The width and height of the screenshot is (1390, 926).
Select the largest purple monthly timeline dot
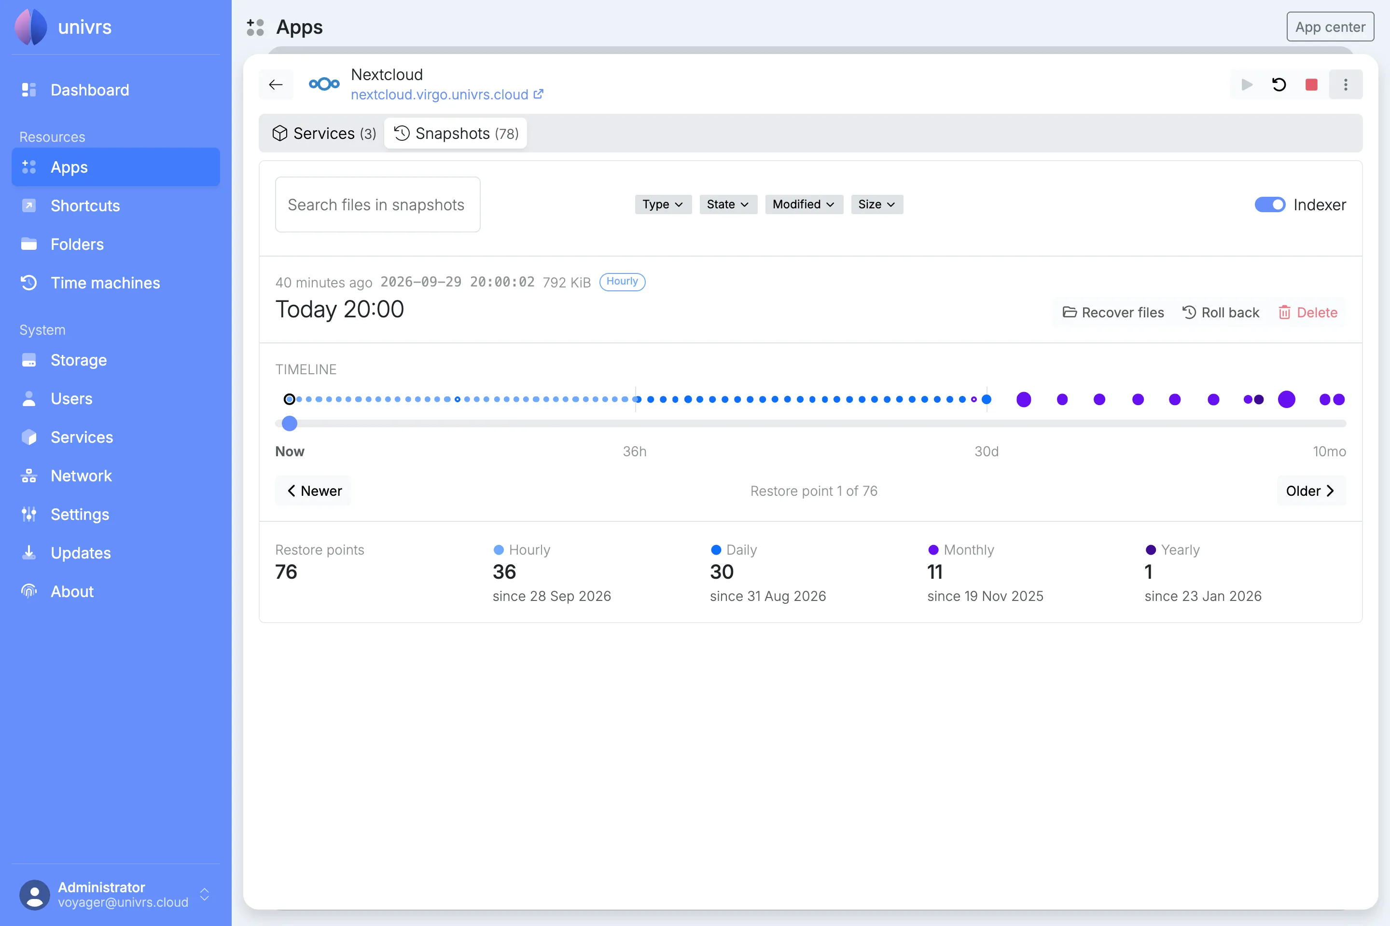1287,400
